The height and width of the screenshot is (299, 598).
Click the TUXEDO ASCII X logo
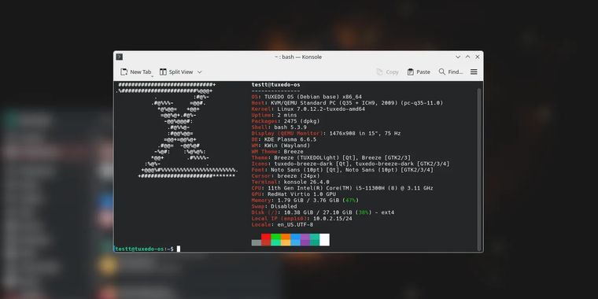pyautogui.click(x=176, y=131)
